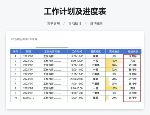This screenshot has height=115, width=150.
Task: Select the 重要程度 header cell
Action: (x=95, y=51)
